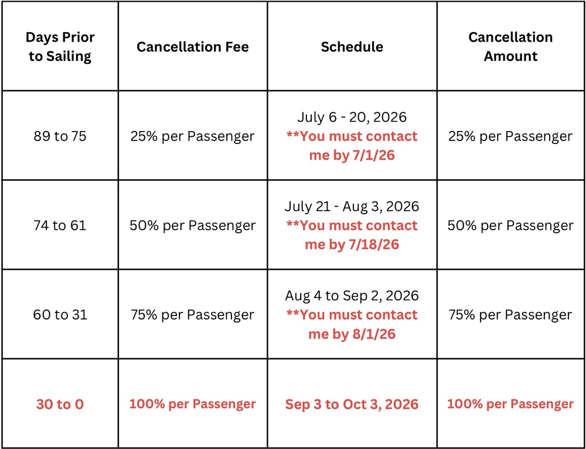Click 'contact me by 7/18/26' red notice
The height and width of the screenshot is (449, 586).
pyautogui.click(x=352, y=235)
